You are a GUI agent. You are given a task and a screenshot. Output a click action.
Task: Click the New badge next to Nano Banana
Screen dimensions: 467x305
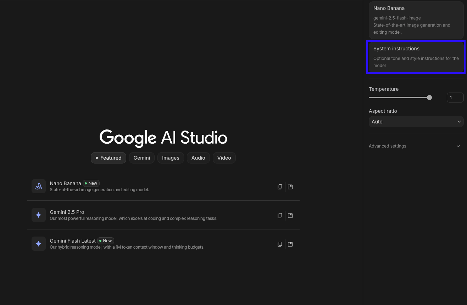pyautogui.click(x=91, y=183)
